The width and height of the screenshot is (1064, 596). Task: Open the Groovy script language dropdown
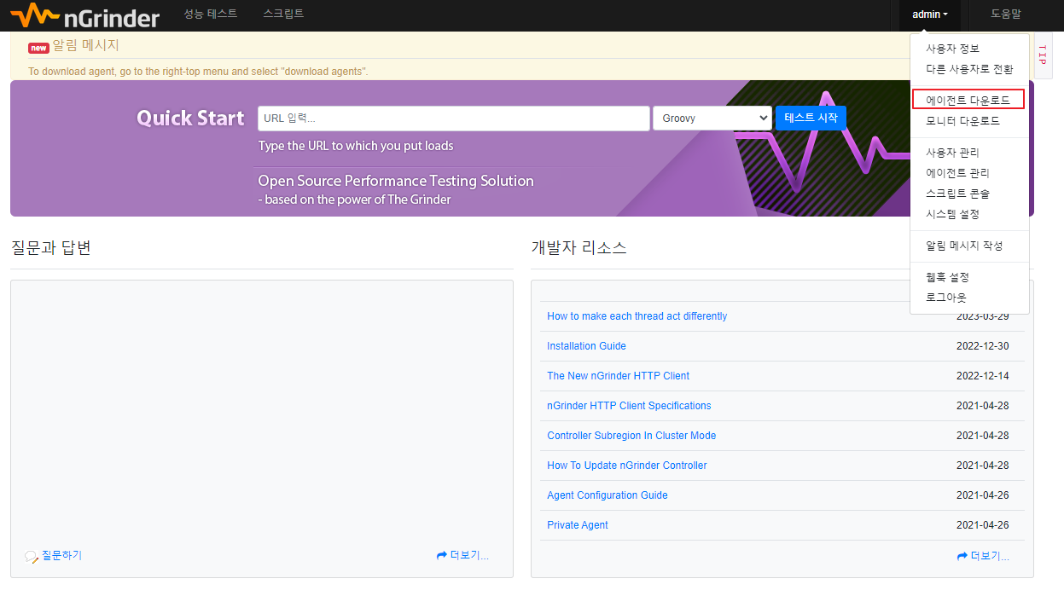[x=712, y=119]
